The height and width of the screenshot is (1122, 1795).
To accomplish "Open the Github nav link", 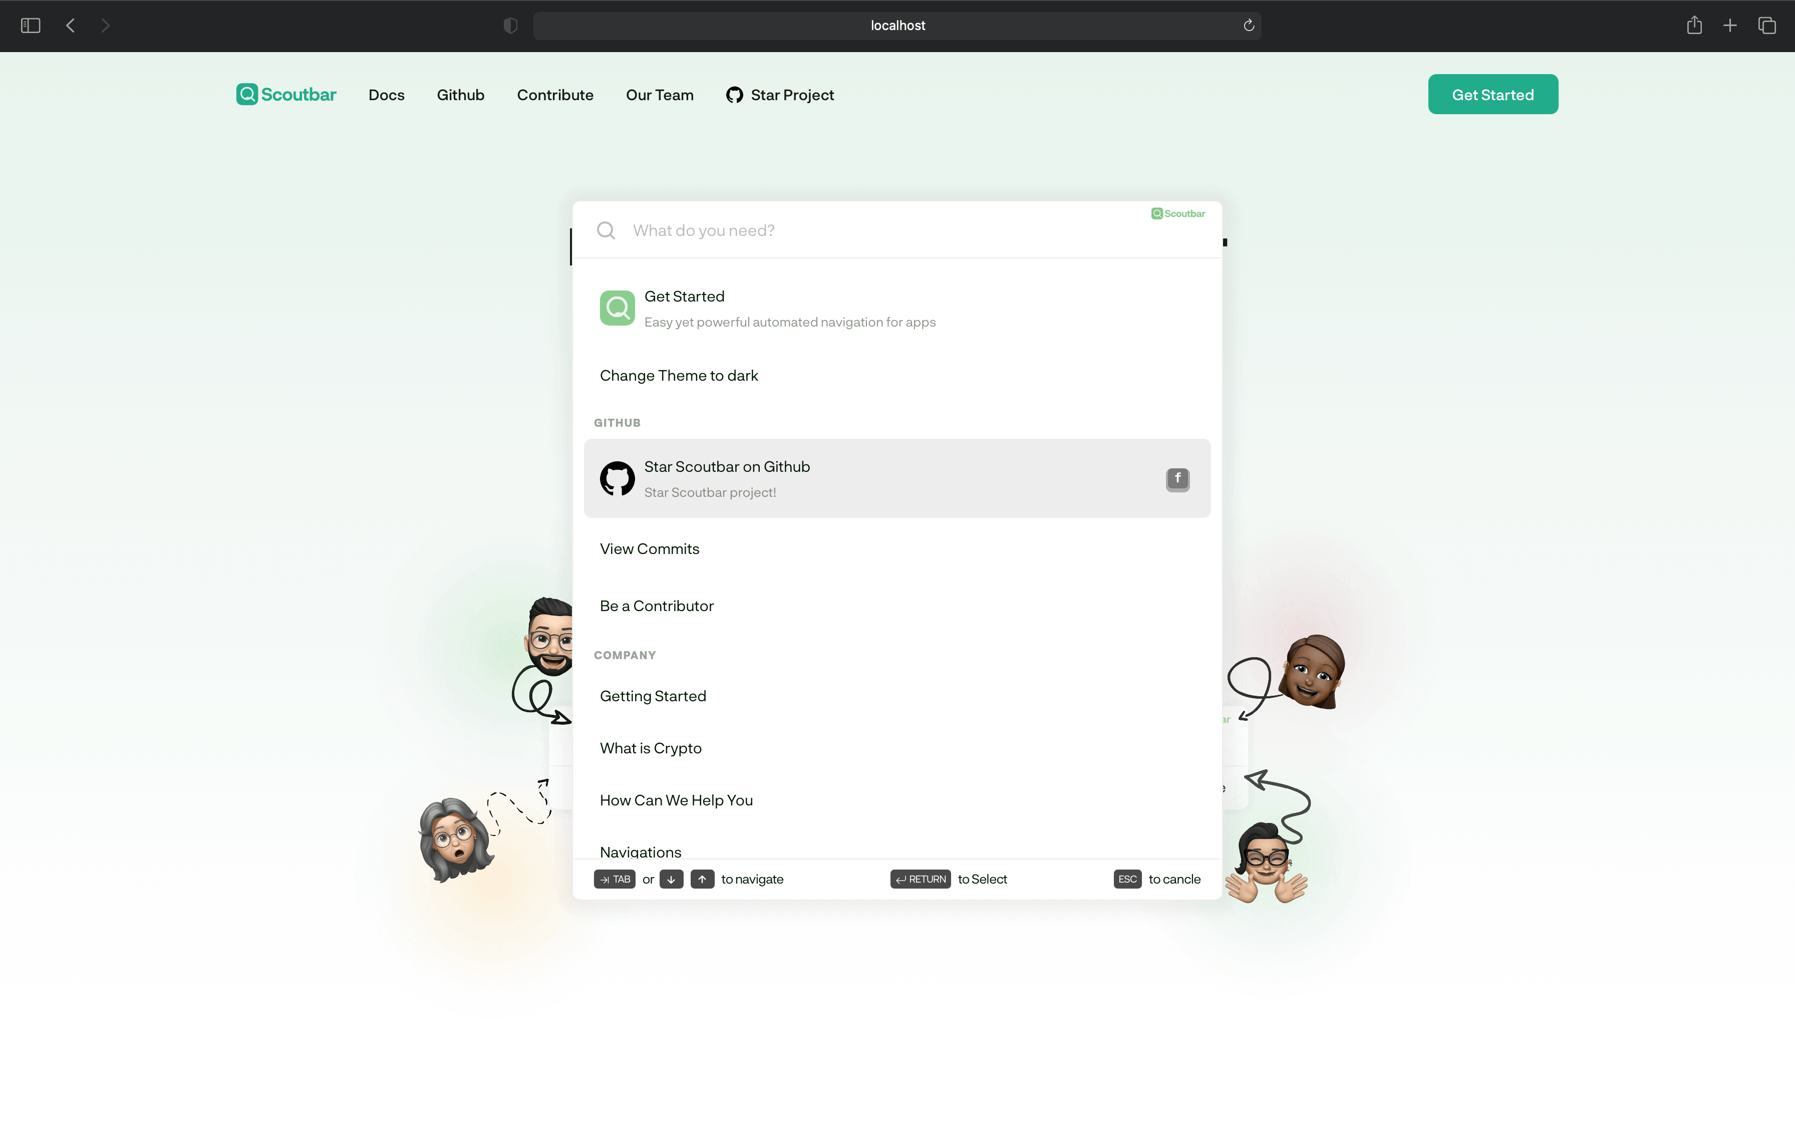I will click(461, 95).
